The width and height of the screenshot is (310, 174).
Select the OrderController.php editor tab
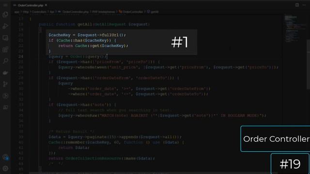pos(30,5)
